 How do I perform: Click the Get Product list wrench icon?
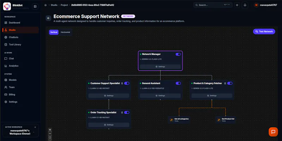coord(219,120)
